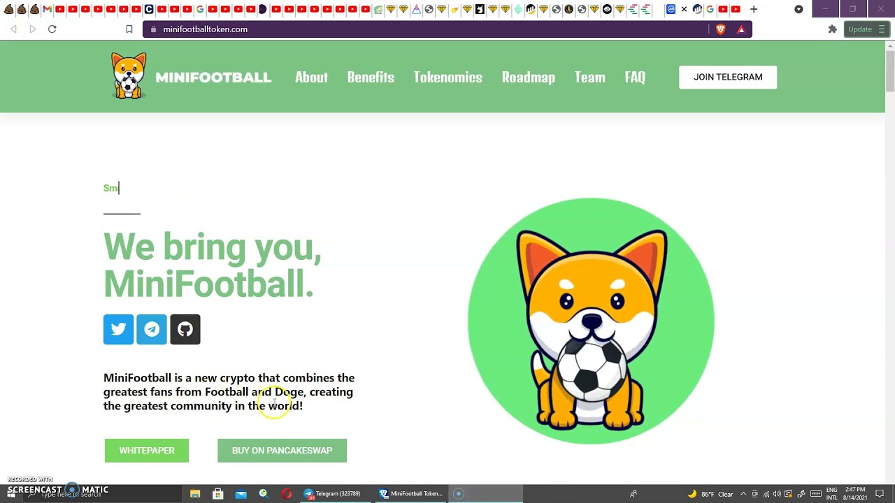The height and width of the screenshot is (503, 895).
Task: Click the page vertical scrollbar thumb
Action: (x=890, y=70)
